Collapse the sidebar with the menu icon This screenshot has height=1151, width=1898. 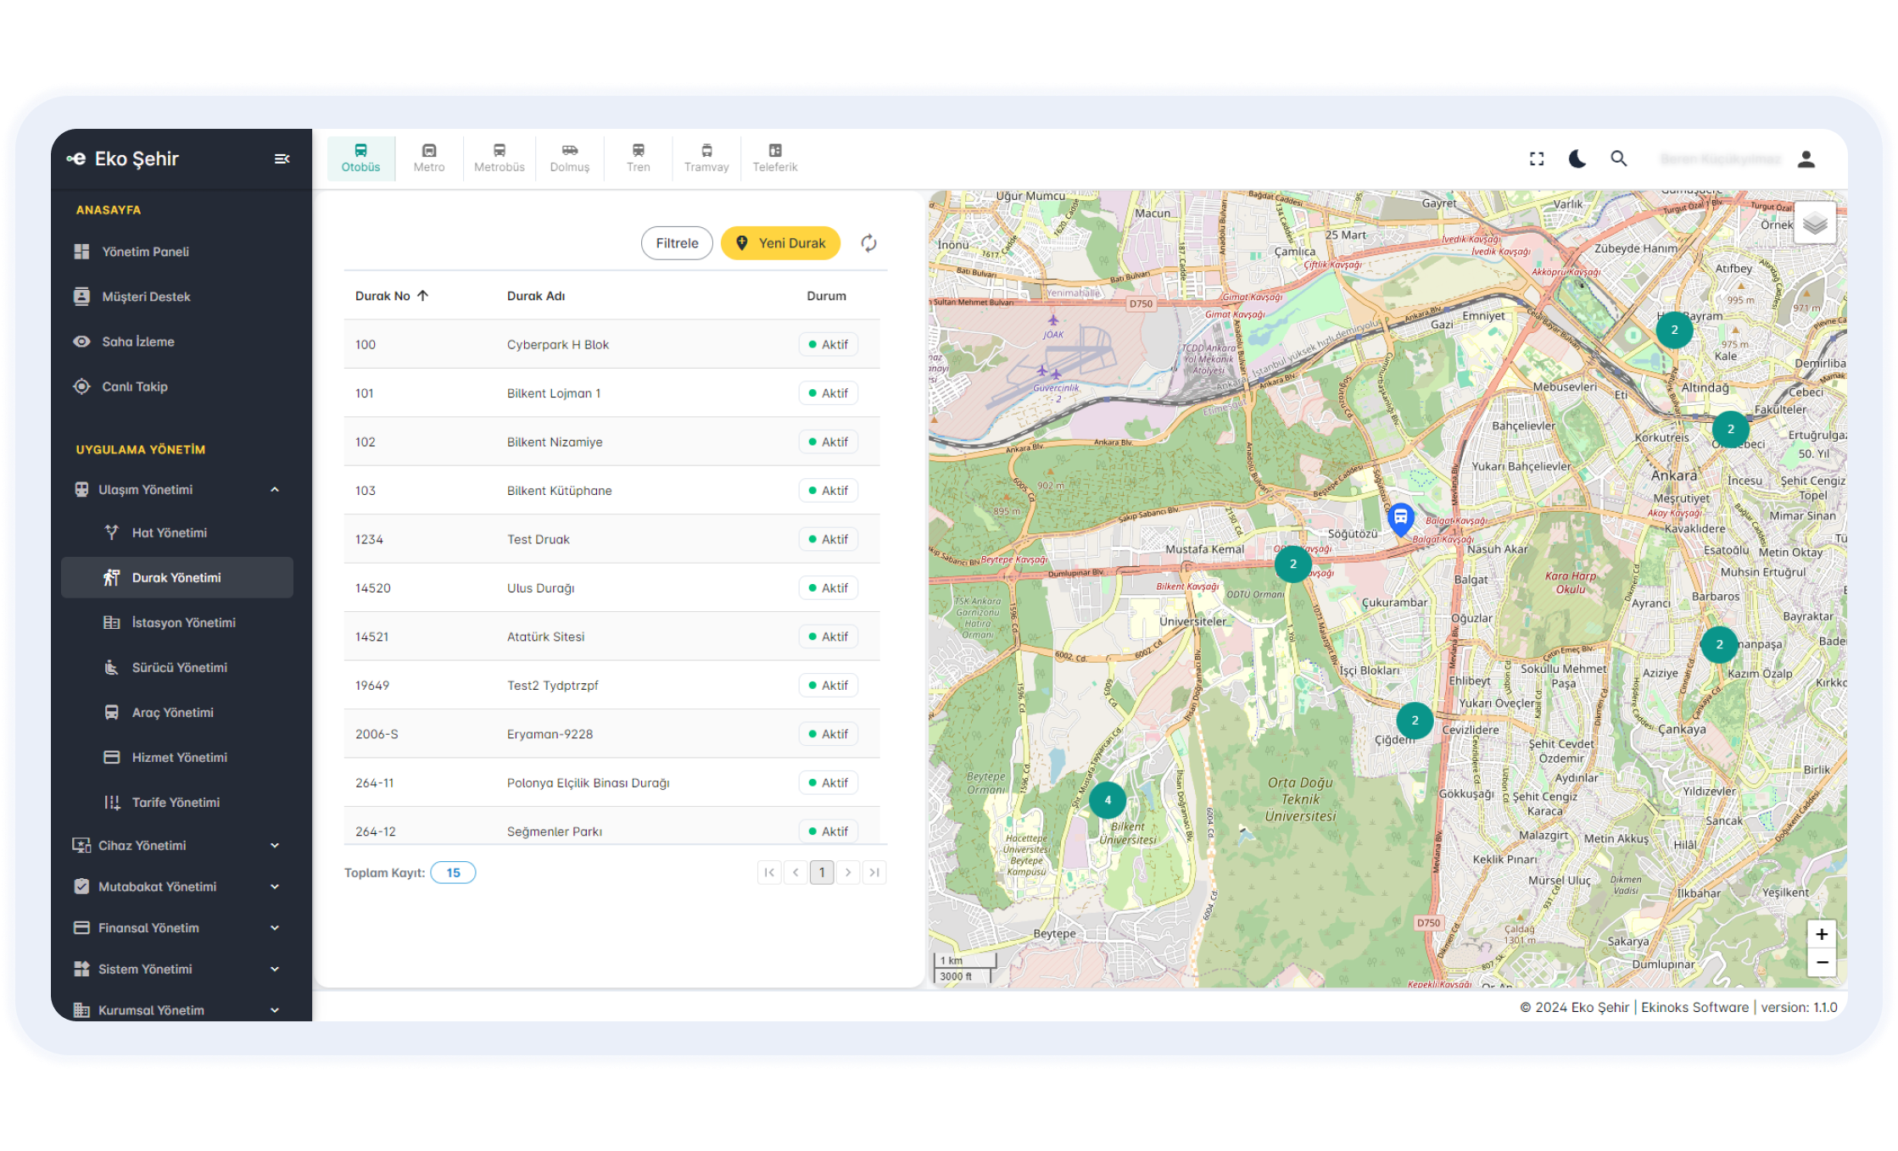point(282,158)
